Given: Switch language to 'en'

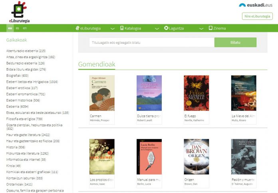Looking at the screenshot, I should pos(25,28).
